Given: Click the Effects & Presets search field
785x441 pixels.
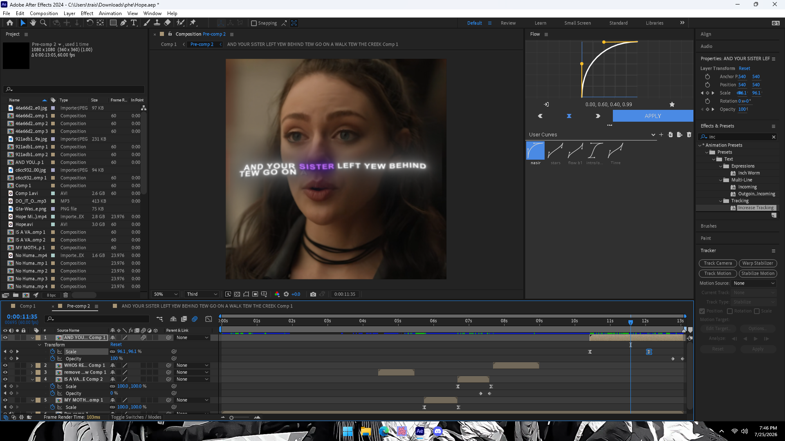Looking at the screenshot, I should (738, 137).
